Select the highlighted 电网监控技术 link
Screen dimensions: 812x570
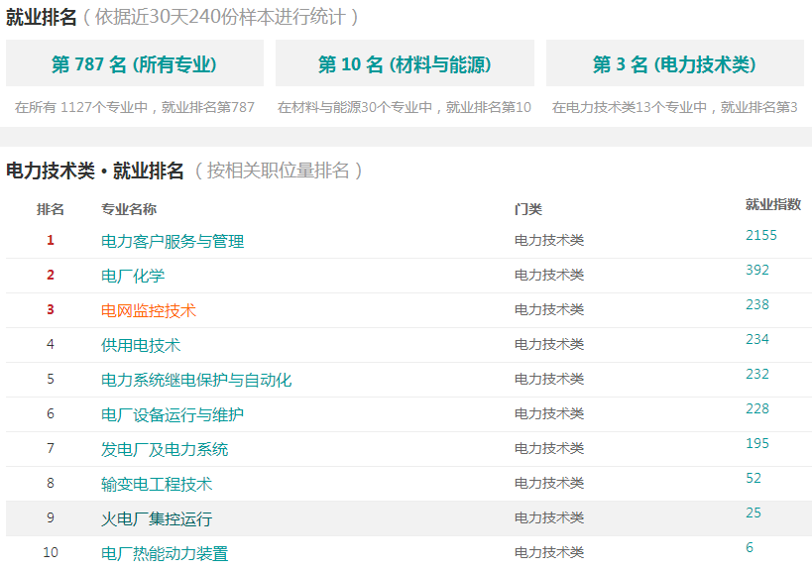point(149,310)
